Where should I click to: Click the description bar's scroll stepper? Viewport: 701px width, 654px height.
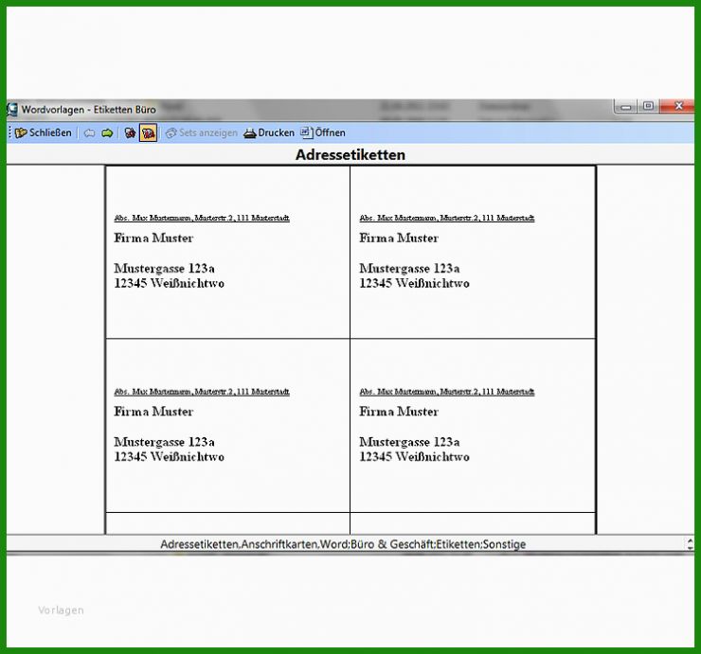(x=690, y=543)
